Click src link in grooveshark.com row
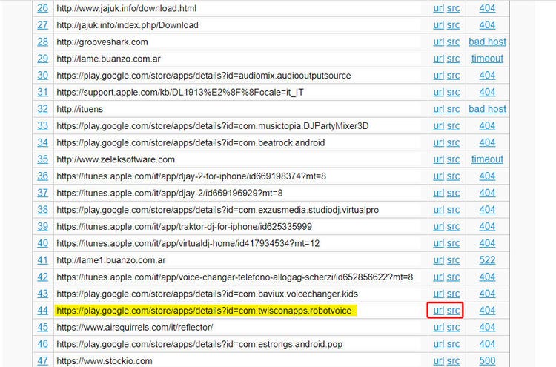This screenshot has width=556, height=367. click(x=453, y=42)
